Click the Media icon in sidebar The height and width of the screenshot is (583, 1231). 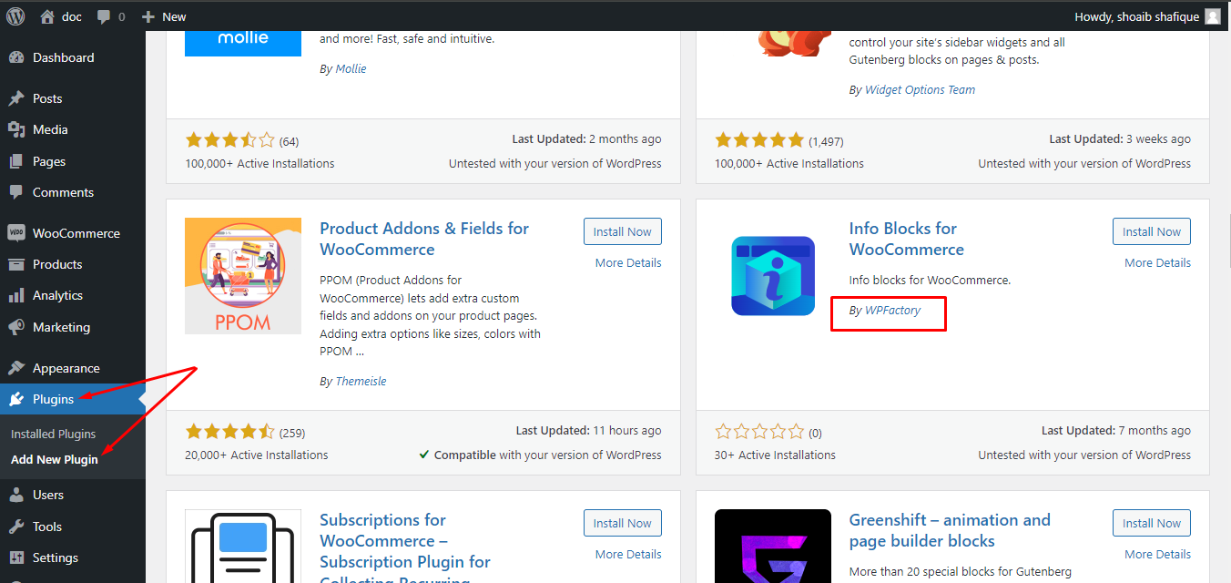16,129
